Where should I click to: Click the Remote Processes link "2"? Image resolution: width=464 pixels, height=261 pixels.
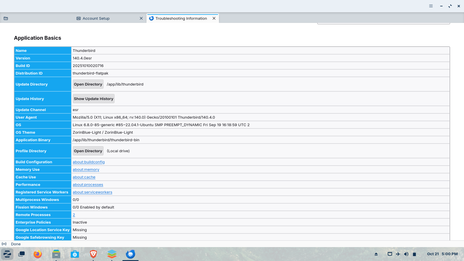click(74, 215)
